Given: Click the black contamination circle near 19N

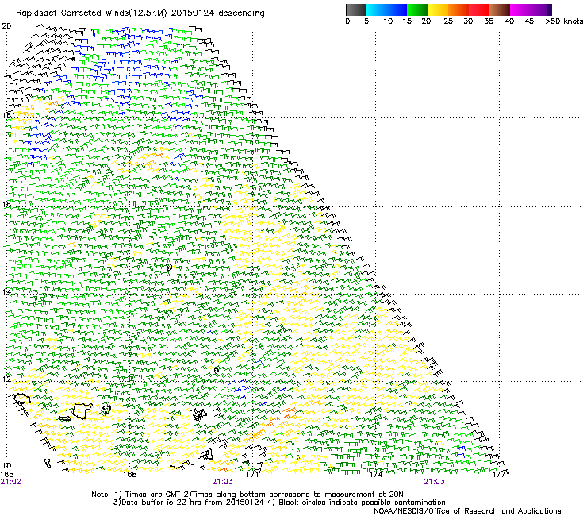Looking at the screenshot, I should [73, 59].
